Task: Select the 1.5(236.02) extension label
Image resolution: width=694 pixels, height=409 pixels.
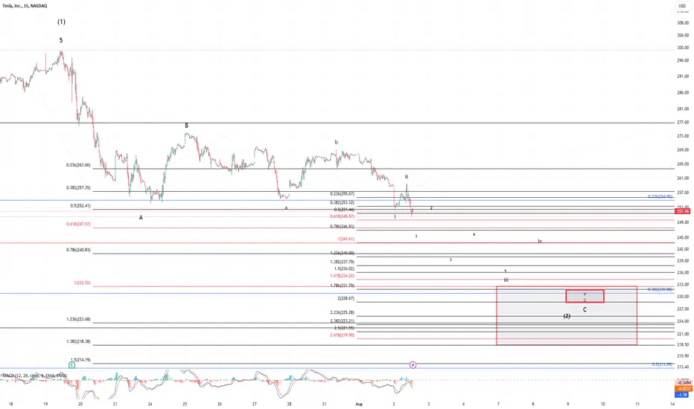Action: [344, 269]
